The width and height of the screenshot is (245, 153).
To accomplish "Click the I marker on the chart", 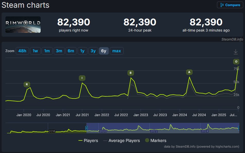I will (x=82, y=78).
